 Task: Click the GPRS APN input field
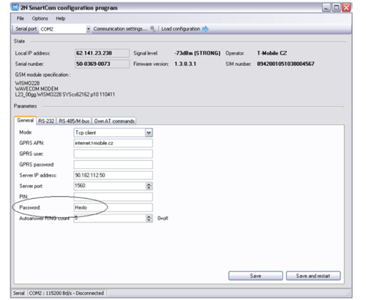[x=113, y=143]
